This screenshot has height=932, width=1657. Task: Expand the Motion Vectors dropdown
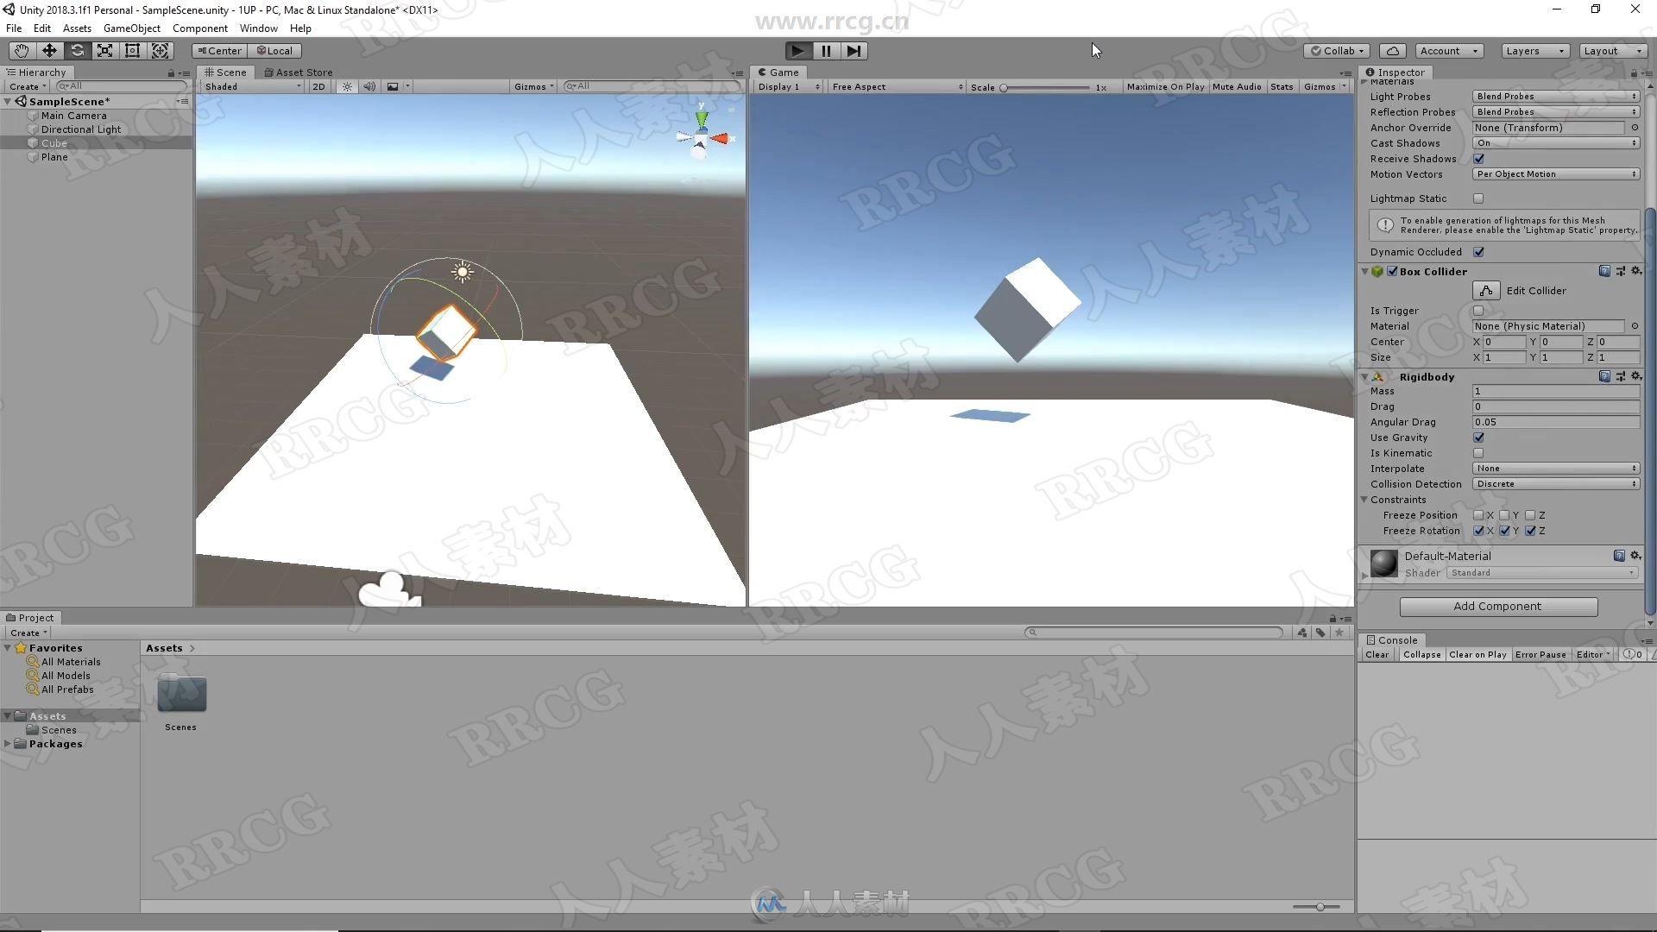[1553, 173]
